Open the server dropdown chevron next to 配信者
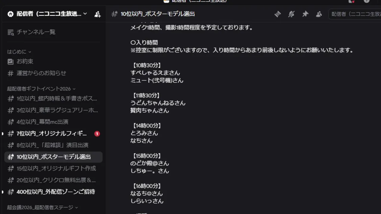 click(x=85, y=14)
